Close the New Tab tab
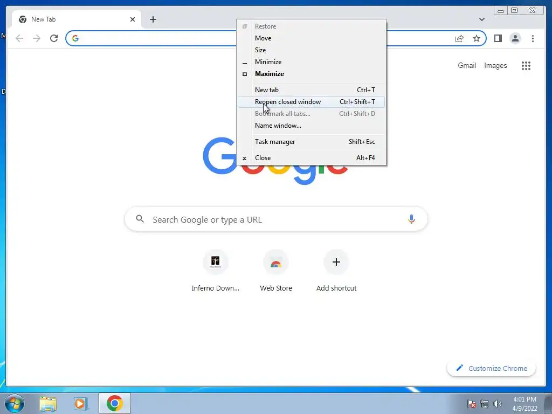 coord(133,19)
